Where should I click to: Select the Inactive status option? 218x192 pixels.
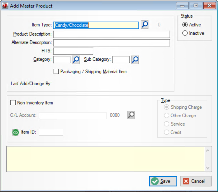click(x=185, y=33)
